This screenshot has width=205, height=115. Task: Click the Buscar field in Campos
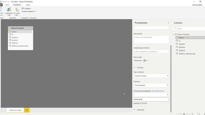pyautogui.click(x=189, y=28)
